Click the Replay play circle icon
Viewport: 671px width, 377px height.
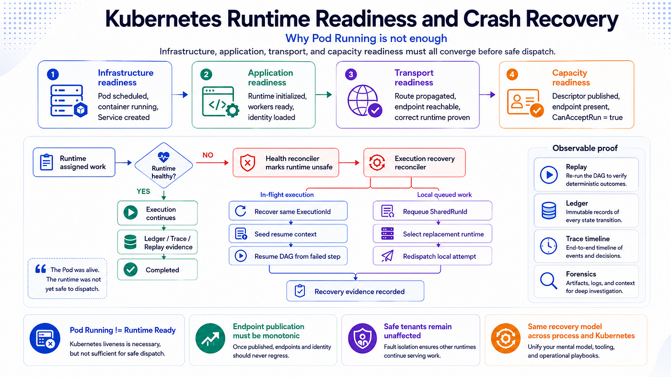[x=548, y=175]
